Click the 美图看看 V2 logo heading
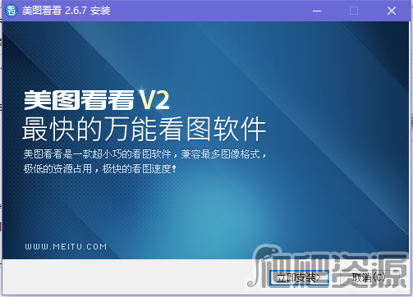413x297 pixels. click(x=97, y=100)
